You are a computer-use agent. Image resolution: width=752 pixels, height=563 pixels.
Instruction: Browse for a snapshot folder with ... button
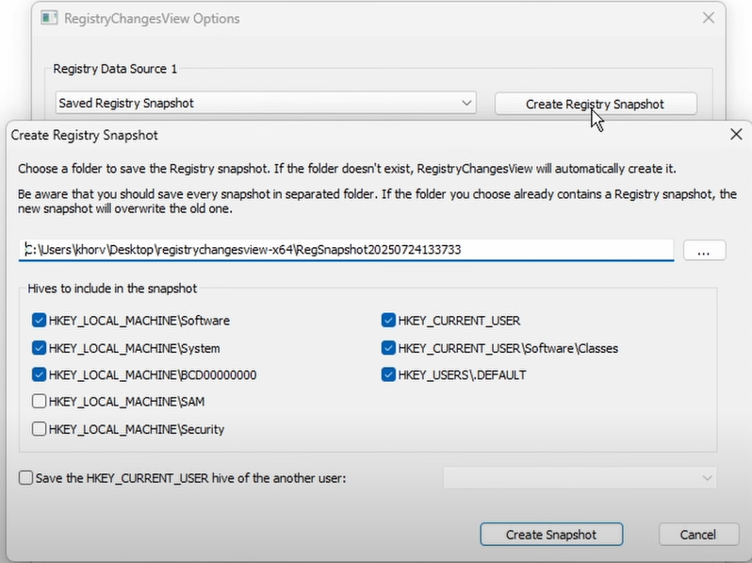pyautogui.click(x=704, y=251)
